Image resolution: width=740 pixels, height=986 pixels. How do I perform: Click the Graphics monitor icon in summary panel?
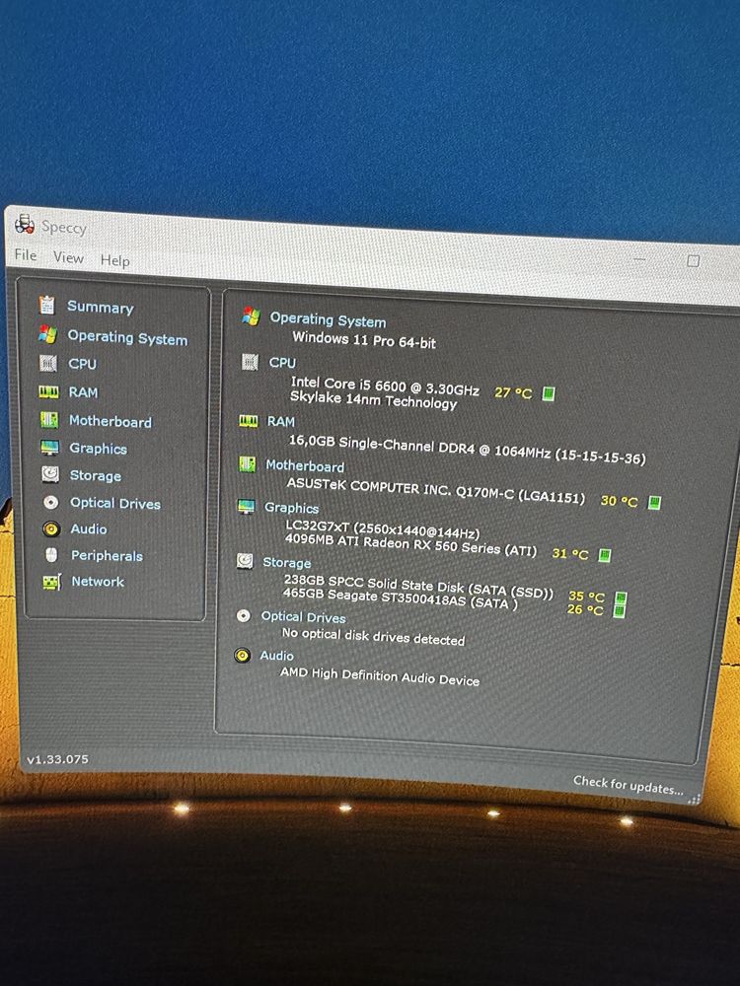pos(246,506)
